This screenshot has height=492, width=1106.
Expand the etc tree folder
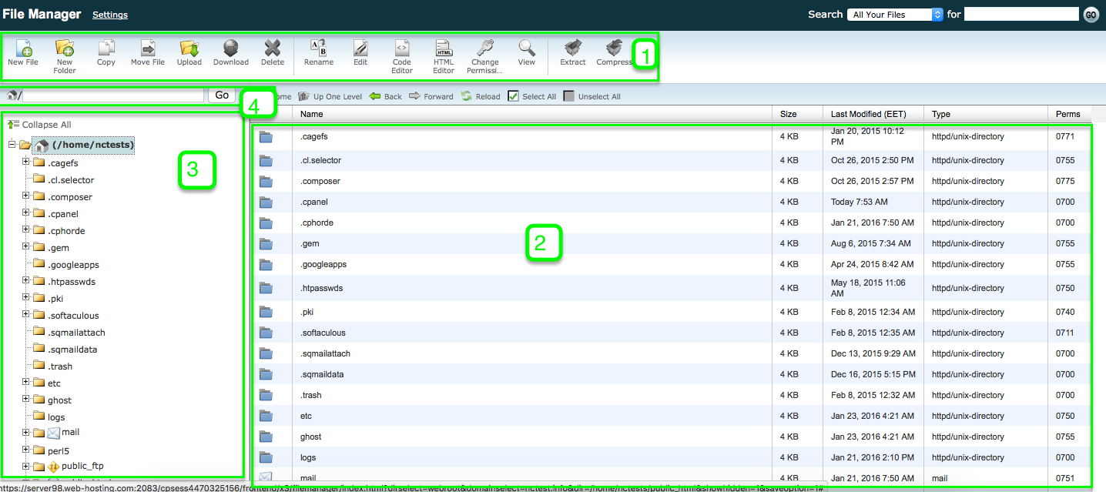(26, 383)
